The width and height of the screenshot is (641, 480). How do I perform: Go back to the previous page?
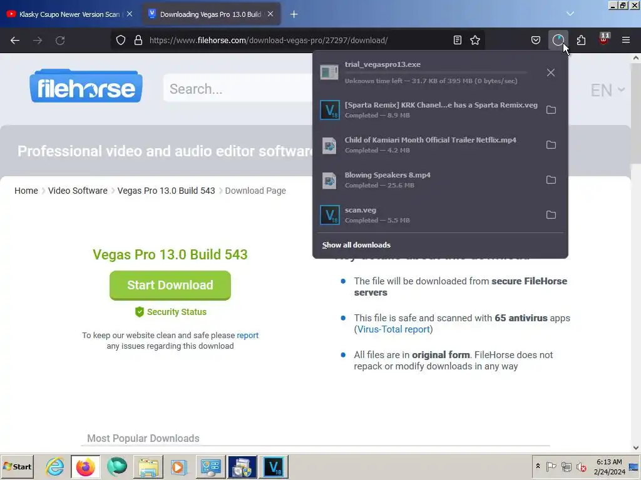pyautogui.click(x=15, y=41)
